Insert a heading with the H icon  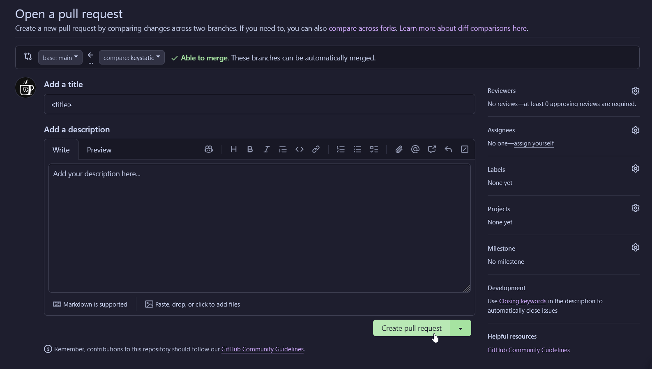(x=233, y=150)
